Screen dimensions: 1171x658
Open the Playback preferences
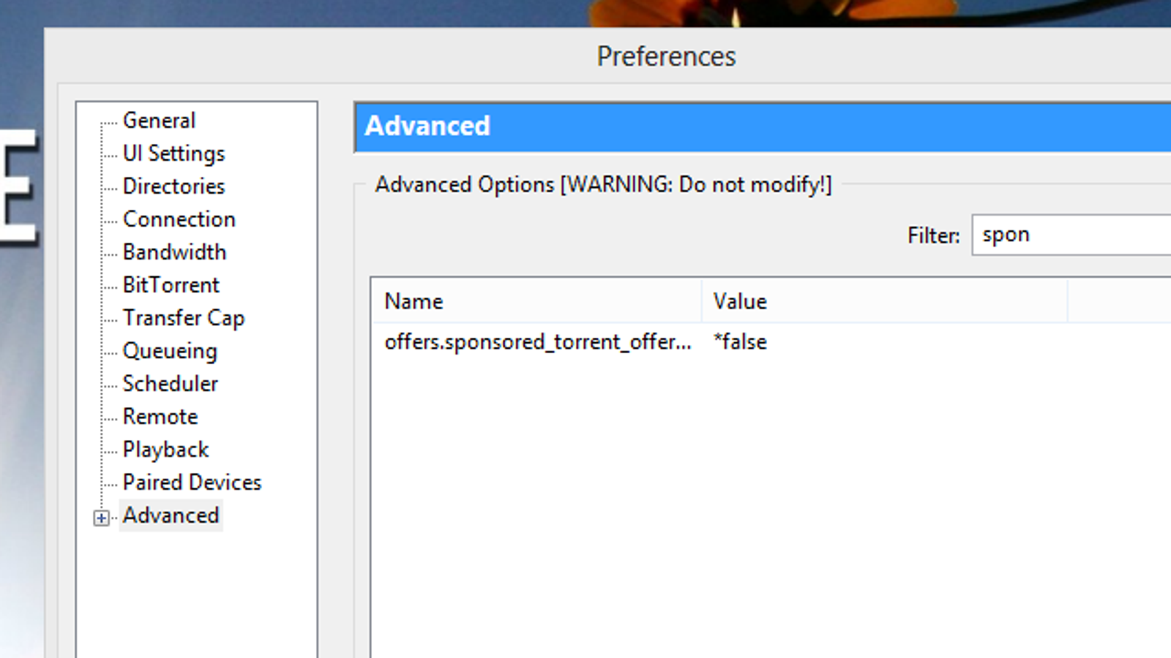[165, 449]
